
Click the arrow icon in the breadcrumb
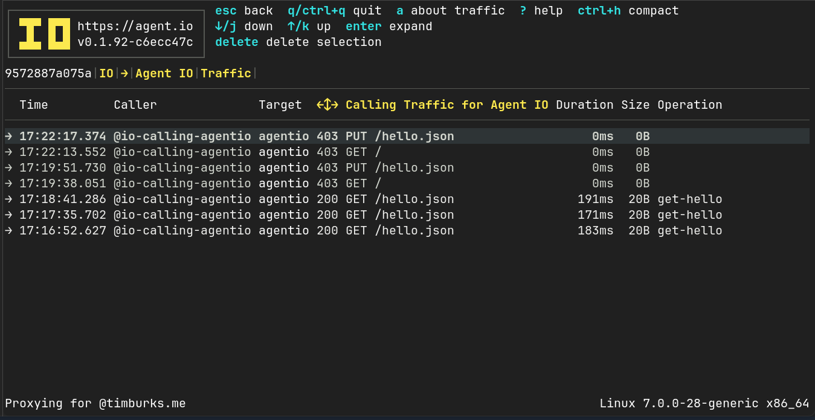tap(124, 74)
